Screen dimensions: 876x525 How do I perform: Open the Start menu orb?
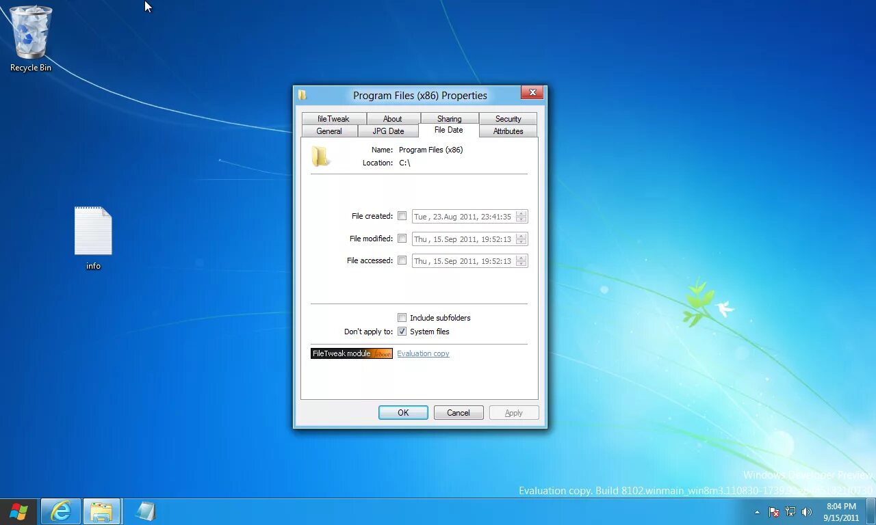[19, 511]
